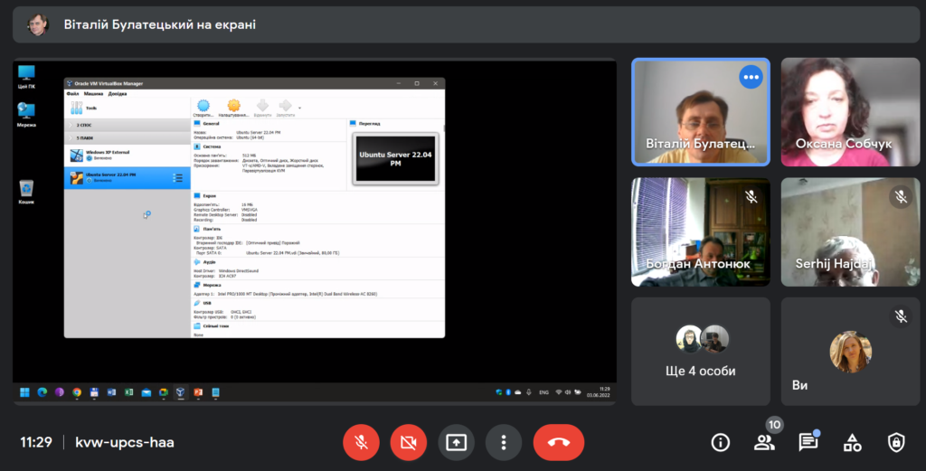The image size is (926, 471).
Task: Click the microphone icon in shared system tray
Action: click(x=529, y=392)
